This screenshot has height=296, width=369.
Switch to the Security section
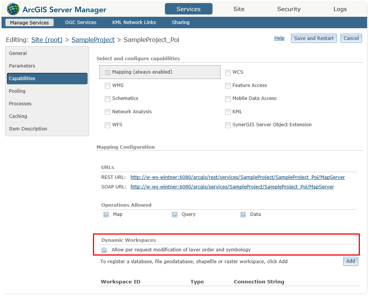289,9
